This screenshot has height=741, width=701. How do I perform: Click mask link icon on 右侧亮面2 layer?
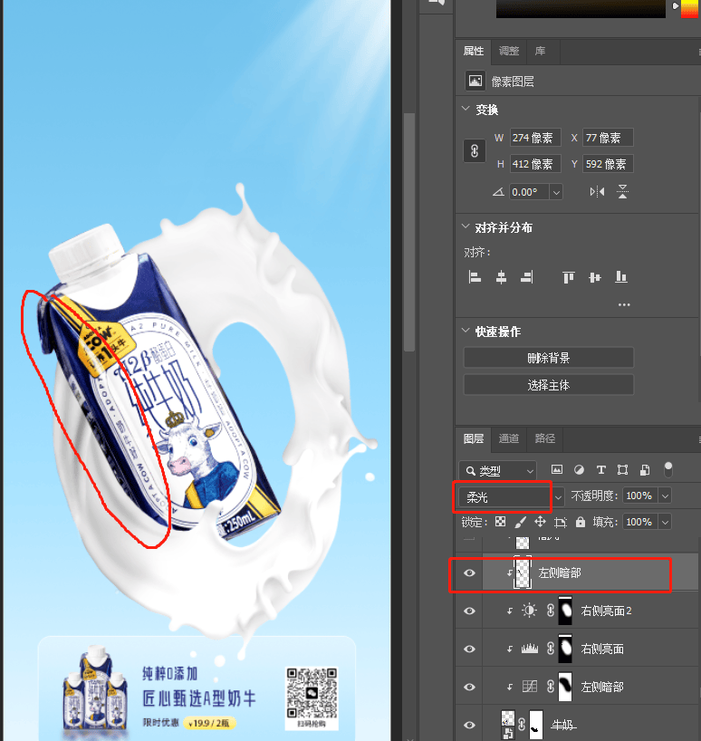point(551,611)
